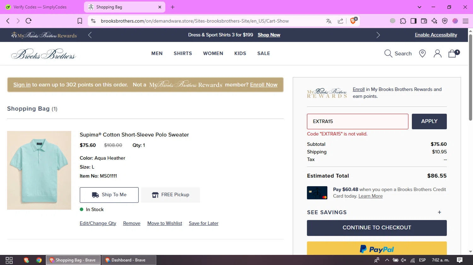Go back in browser
This screenshot has width=473, height=265.
coord(8,21)
